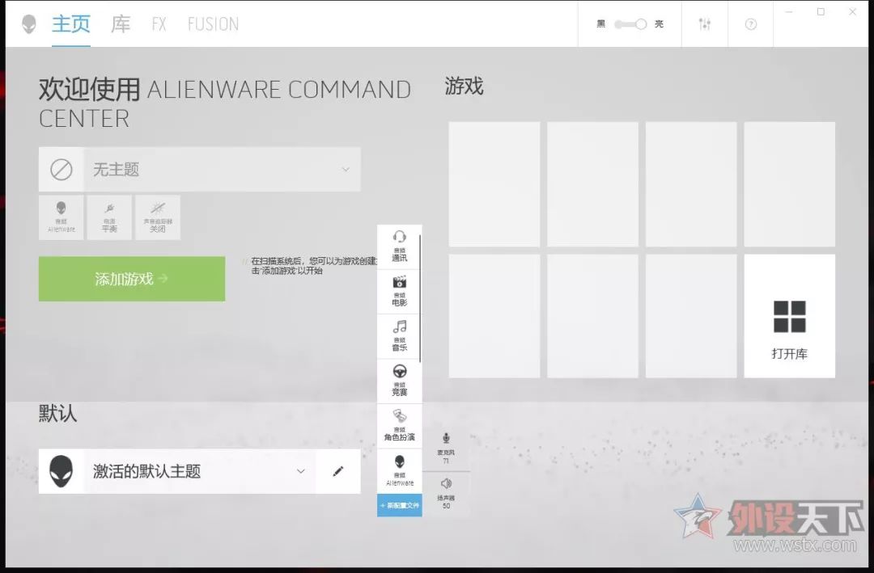Image resolution: width=874 pixels, height=573 pixels.
Task: Choose the 电影 movie audio profile
Action: (x=399, y=291)
